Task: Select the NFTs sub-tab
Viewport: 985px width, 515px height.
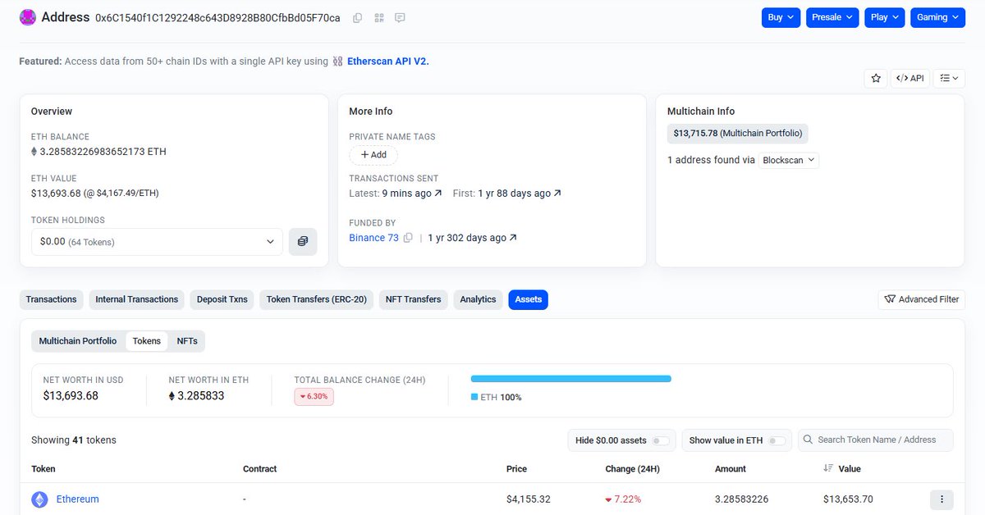Action: click(x=187, y=341)
